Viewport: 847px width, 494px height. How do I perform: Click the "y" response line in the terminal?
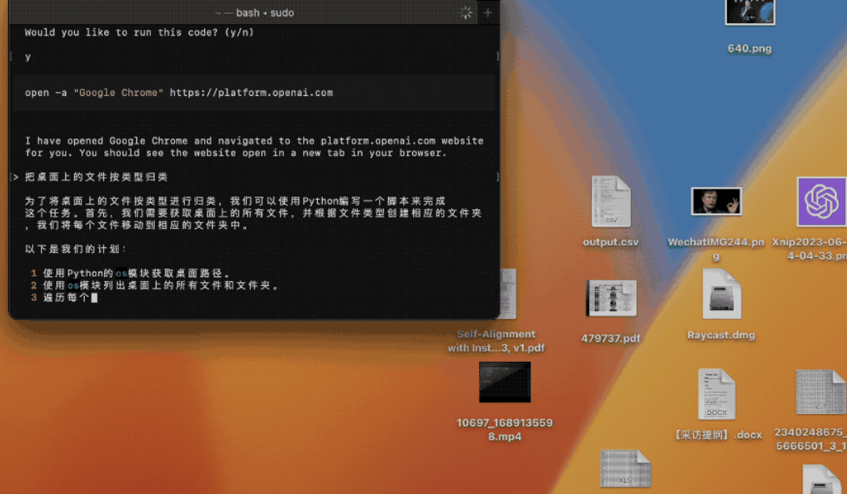28,56
